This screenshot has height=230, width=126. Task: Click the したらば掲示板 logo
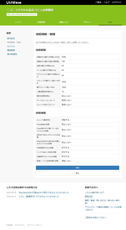[x=14, y=3]
